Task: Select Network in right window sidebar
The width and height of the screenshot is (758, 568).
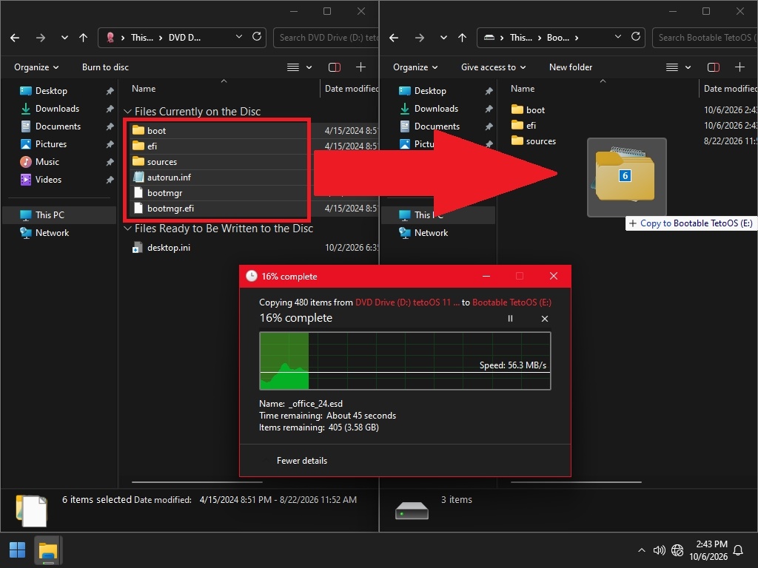Action: pyautogui.click(x=431, y=233)
